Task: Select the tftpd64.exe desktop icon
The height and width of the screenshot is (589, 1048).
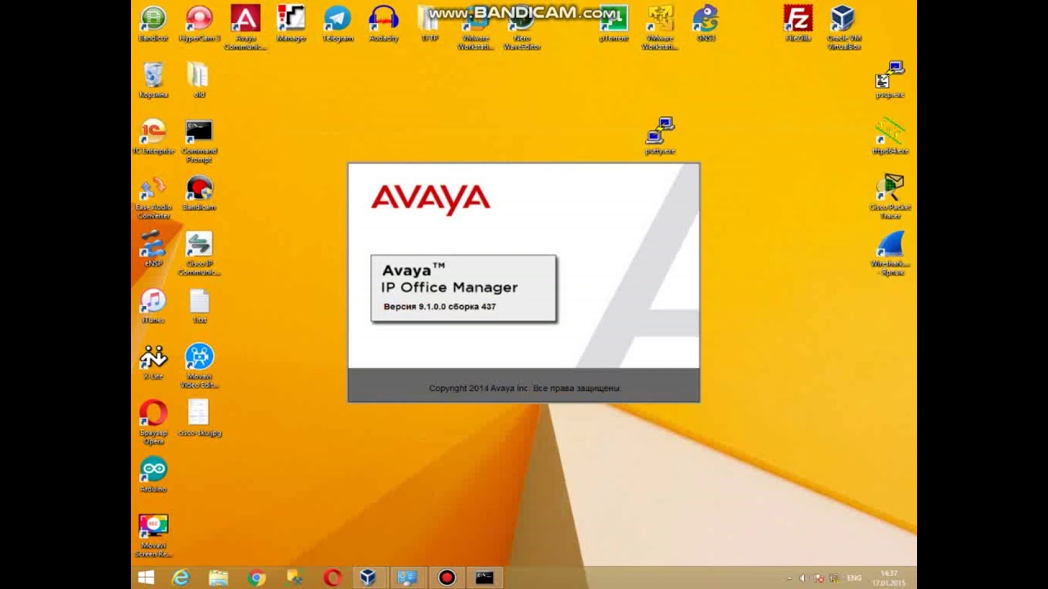Action: coord(889,137)
